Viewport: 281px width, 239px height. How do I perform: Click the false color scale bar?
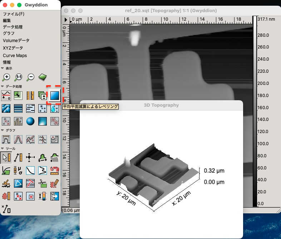(255, 111)
